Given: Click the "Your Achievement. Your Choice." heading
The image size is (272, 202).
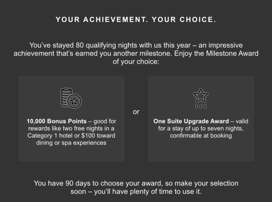Looking at the screenshot, I should pos(136,19).
